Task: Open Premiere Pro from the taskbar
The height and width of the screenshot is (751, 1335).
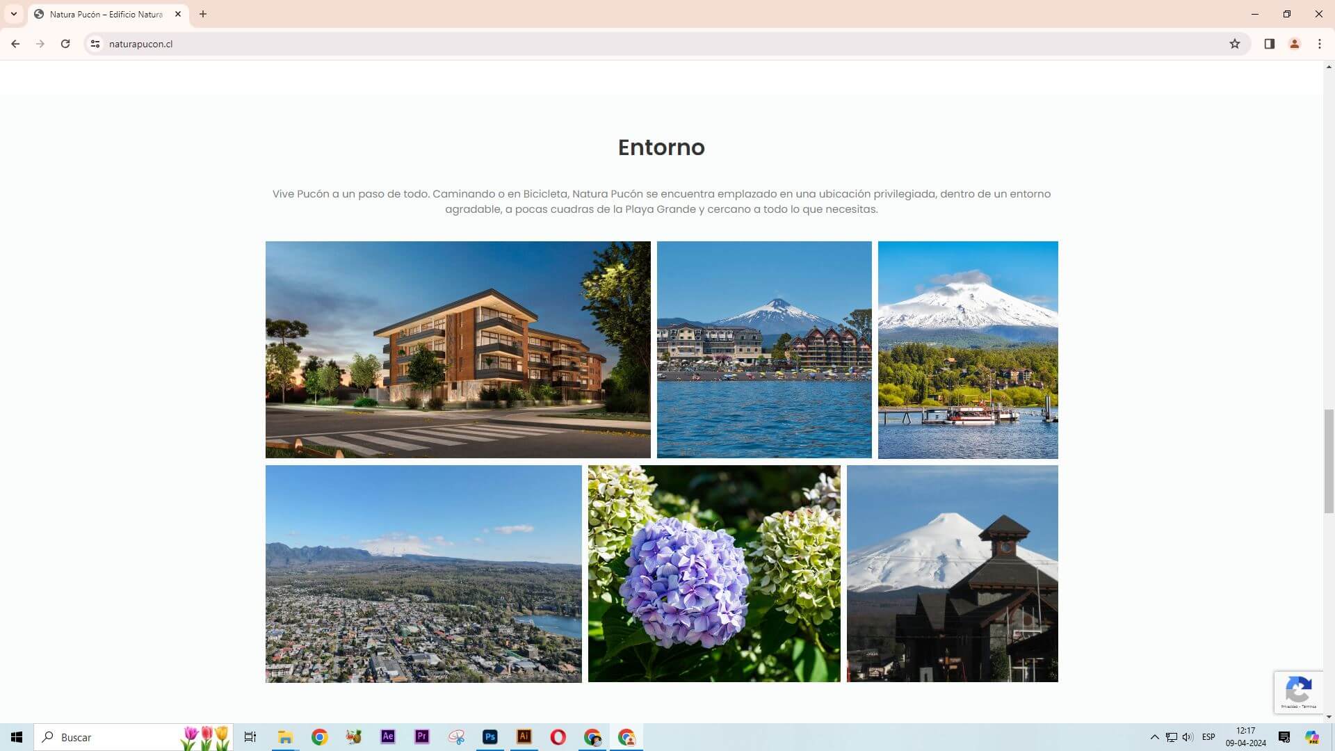Action: [422, 737]
